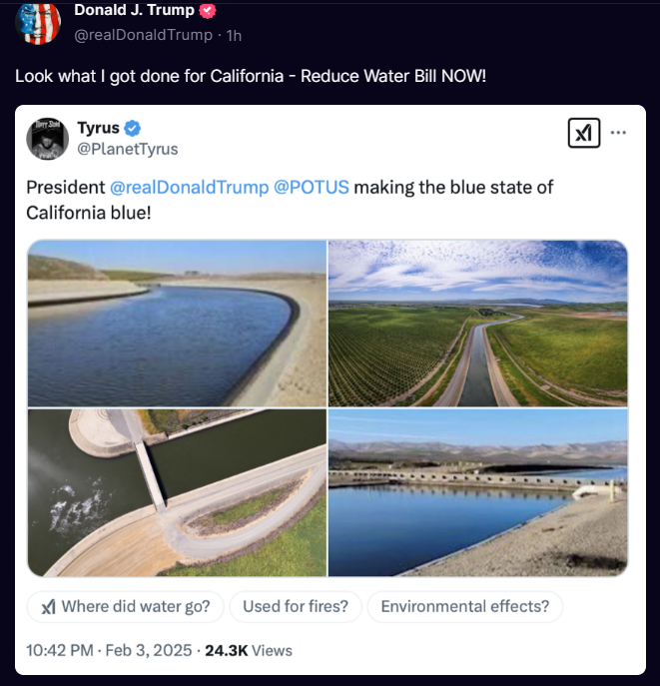660x686 pixels.
Task: Visit the @PlanetTyrus handle
Action: (x=127, y=149)
